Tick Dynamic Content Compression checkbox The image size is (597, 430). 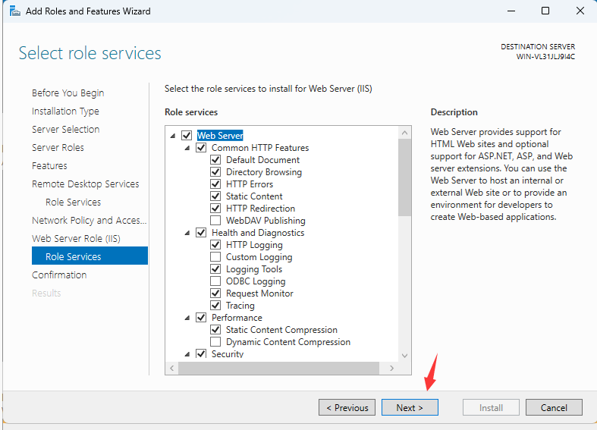215,342
